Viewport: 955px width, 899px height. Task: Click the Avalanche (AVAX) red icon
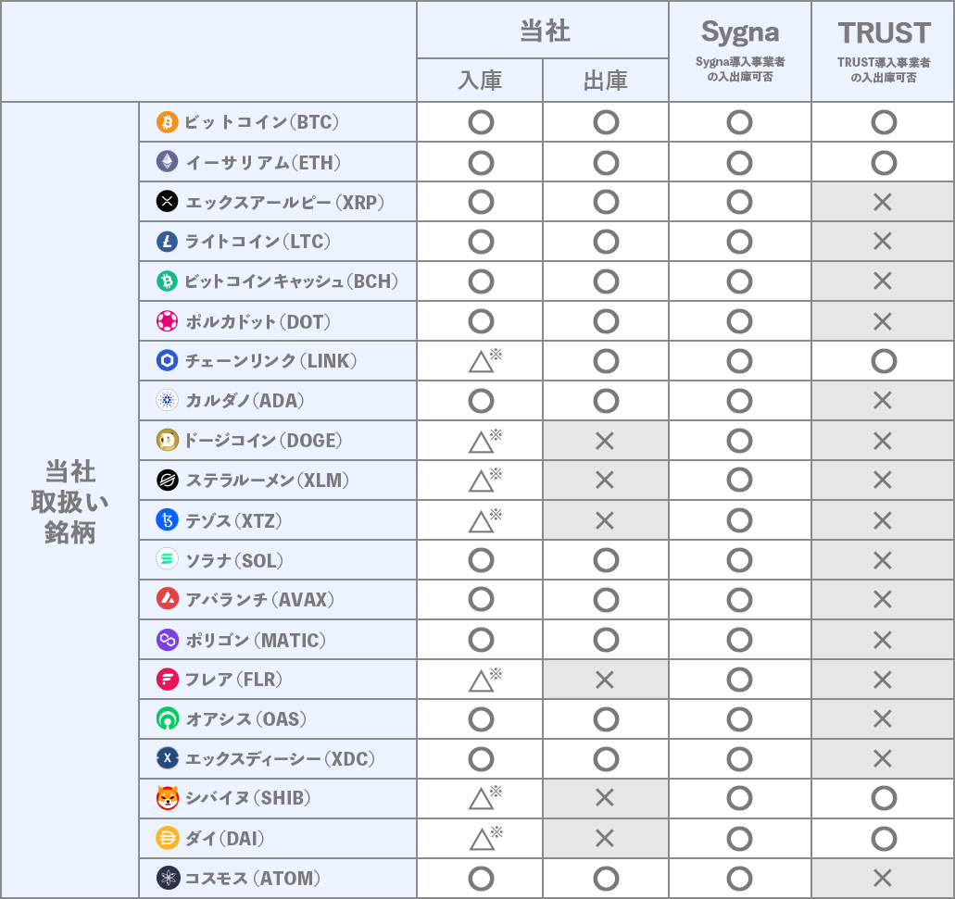(167, 599)
